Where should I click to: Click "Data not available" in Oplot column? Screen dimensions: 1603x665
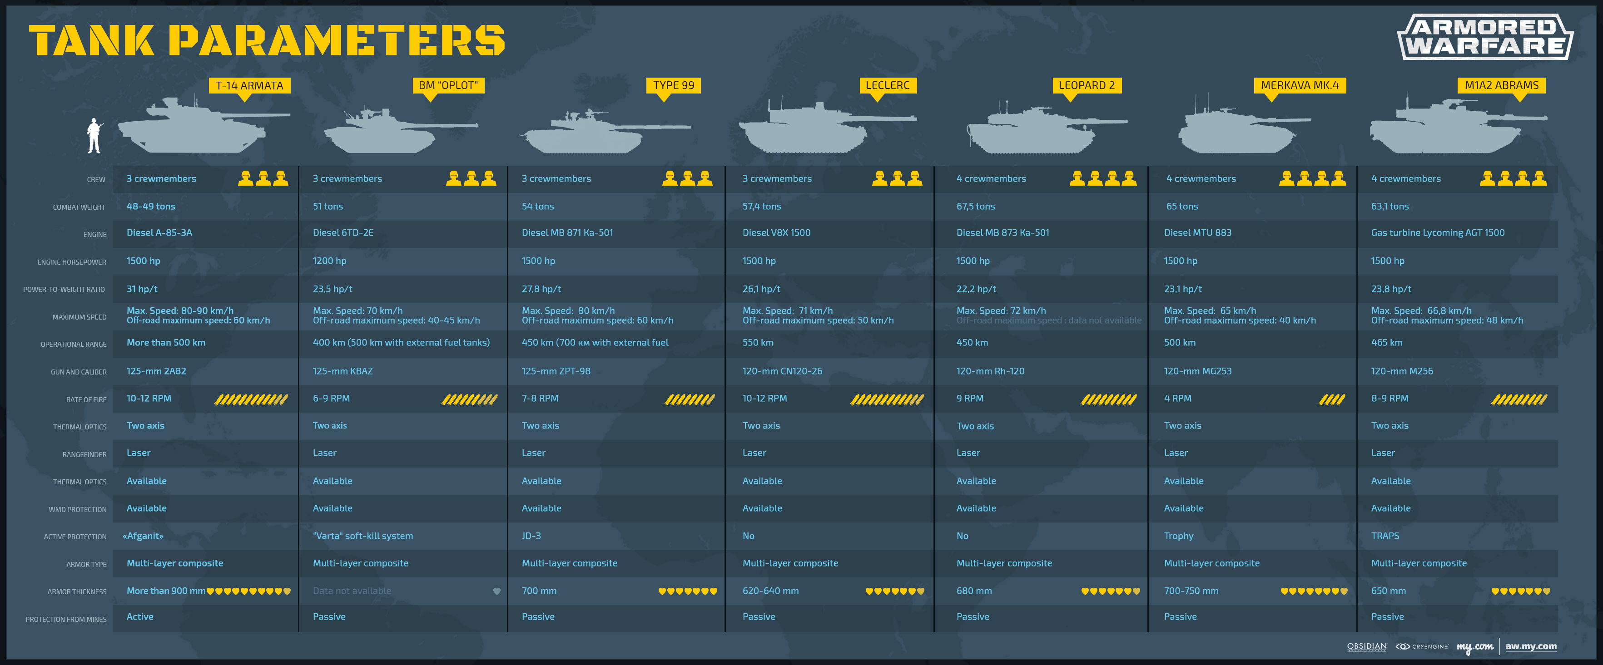point(352,591)
